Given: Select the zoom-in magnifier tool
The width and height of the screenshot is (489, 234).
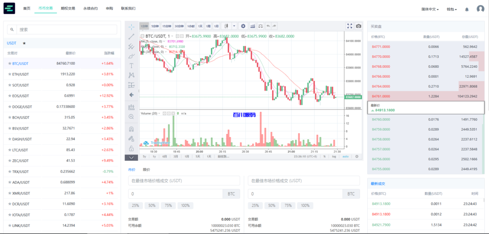Looking at the screenshot, I should [131, 117].
